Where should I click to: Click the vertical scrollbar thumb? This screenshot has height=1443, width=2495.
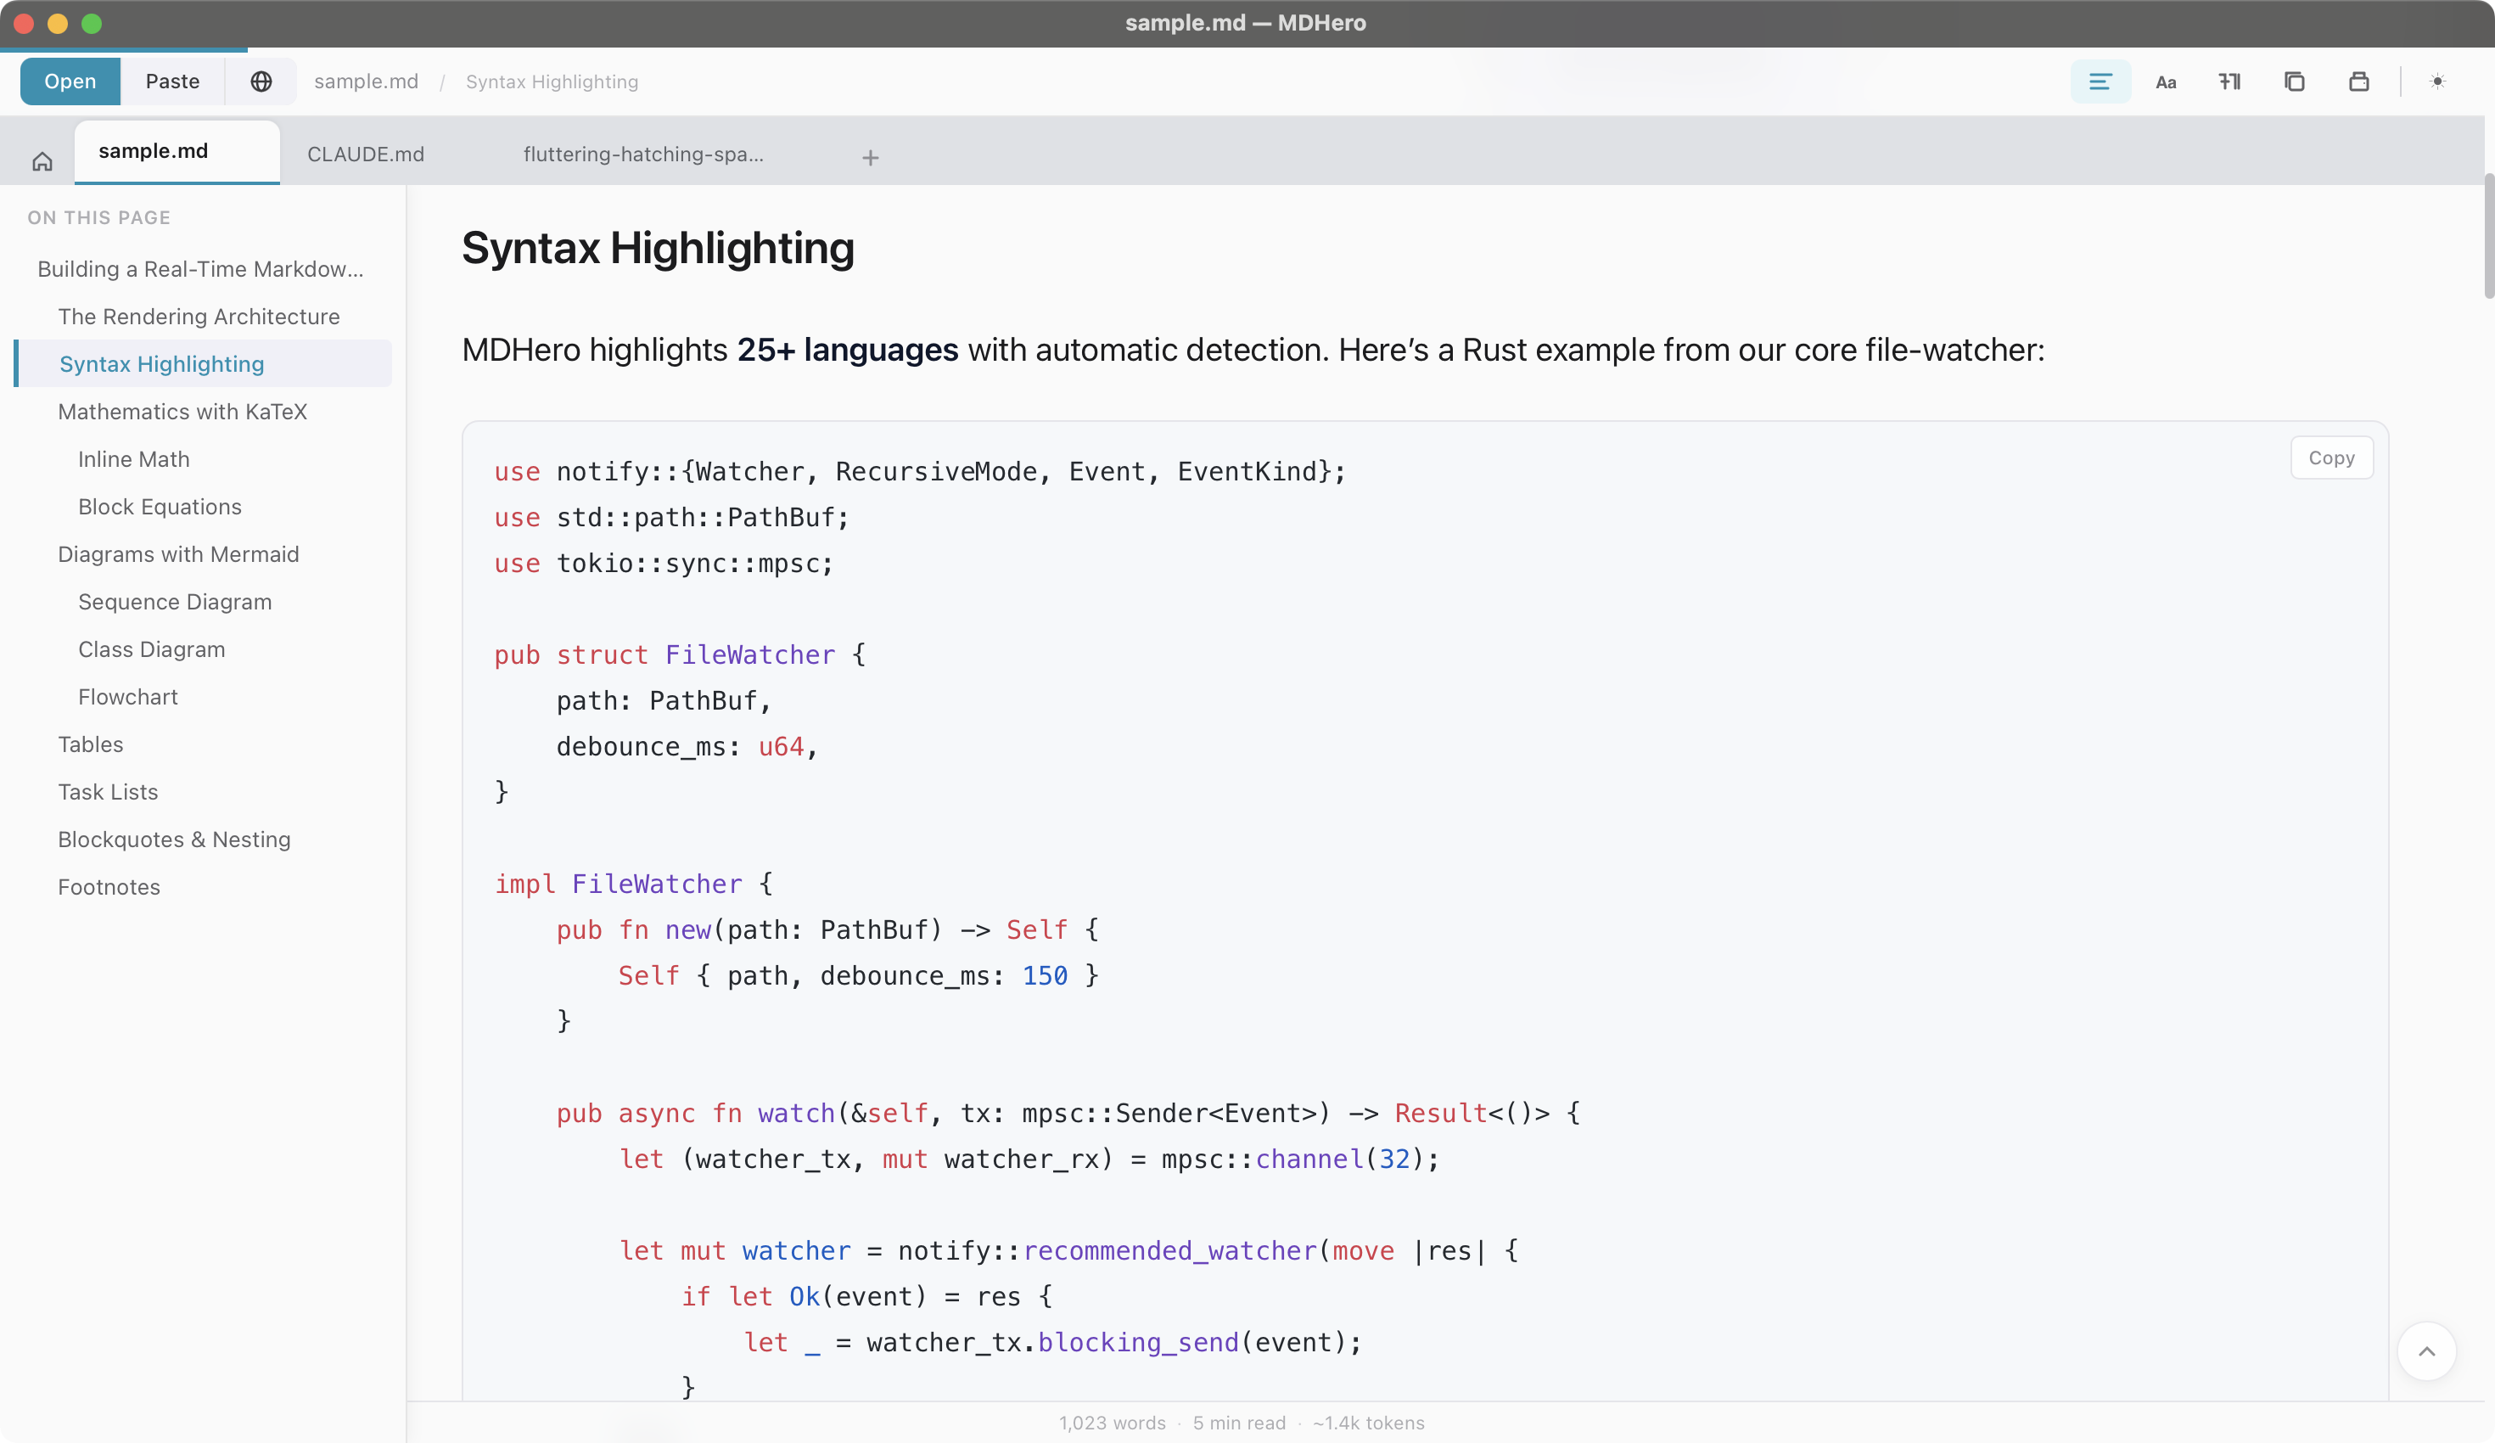point(2488,236)
